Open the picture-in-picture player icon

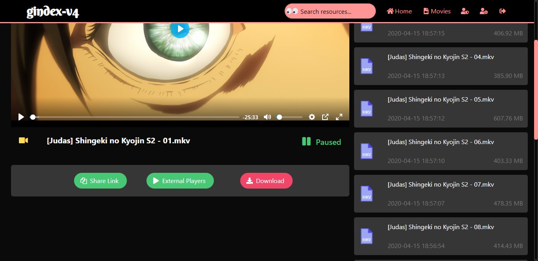325,117
